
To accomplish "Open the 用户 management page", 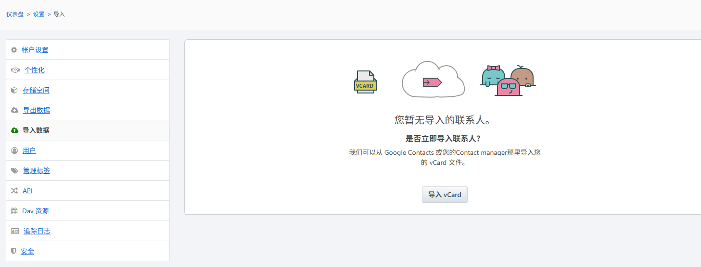I will [29, 151].
